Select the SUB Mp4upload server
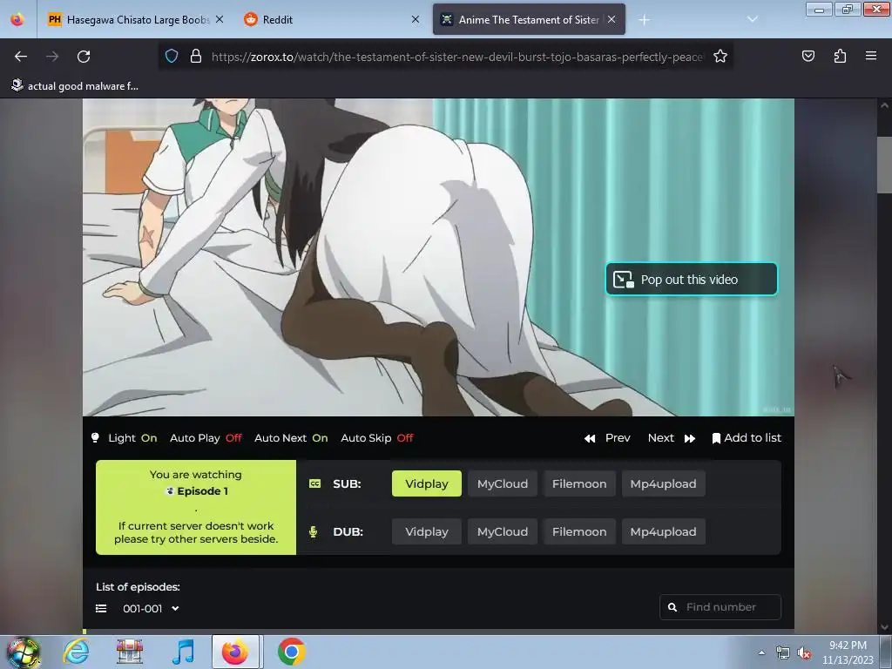The height and width of the screenshot is (669, 892). [x=663, y=483]
